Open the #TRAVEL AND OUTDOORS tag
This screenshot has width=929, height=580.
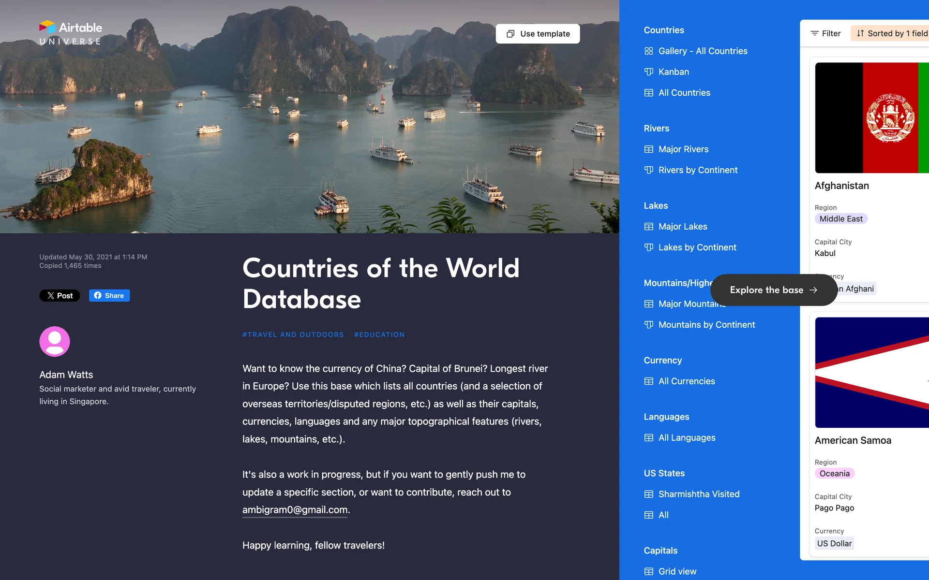[x=293, y=334]
